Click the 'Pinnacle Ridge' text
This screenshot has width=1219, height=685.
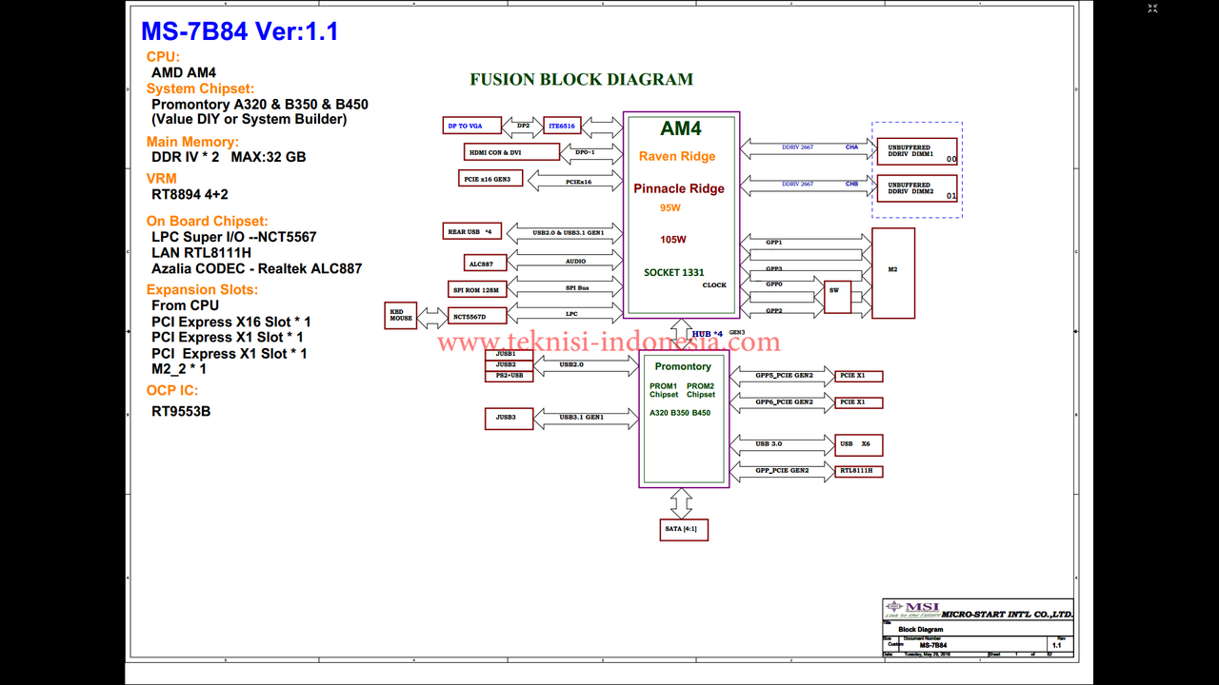click(679, 188)
